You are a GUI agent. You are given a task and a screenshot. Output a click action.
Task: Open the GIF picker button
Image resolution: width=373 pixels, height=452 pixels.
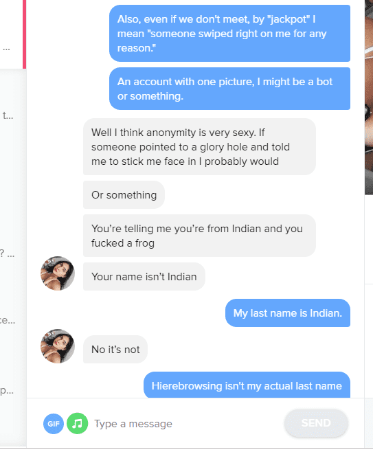coord(54,423)
